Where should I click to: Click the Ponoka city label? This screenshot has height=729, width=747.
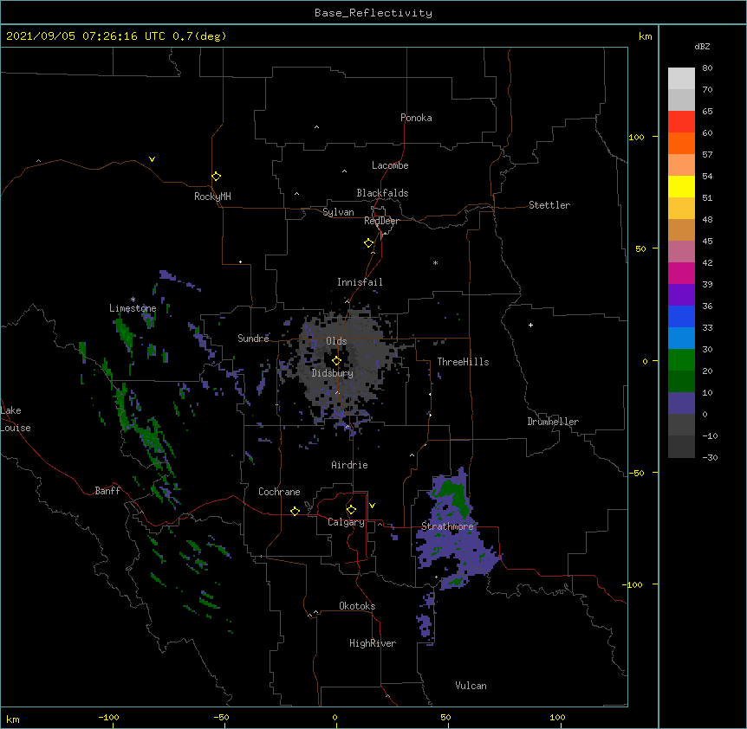pos(416,118)
